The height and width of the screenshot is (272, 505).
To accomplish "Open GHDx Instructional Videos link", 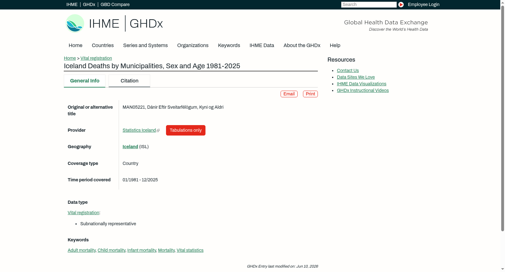I will [x=363, y=91].
